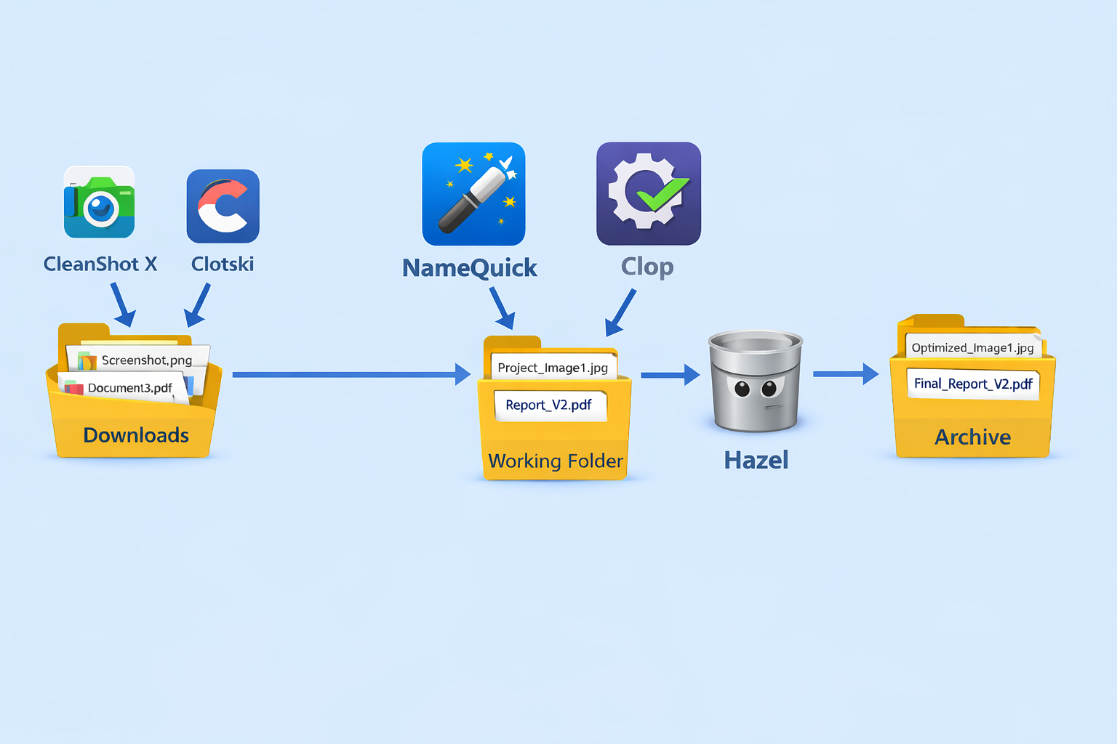Click the Hazel label text
The width and height of the screenshot is (1117, 744).
756,459
